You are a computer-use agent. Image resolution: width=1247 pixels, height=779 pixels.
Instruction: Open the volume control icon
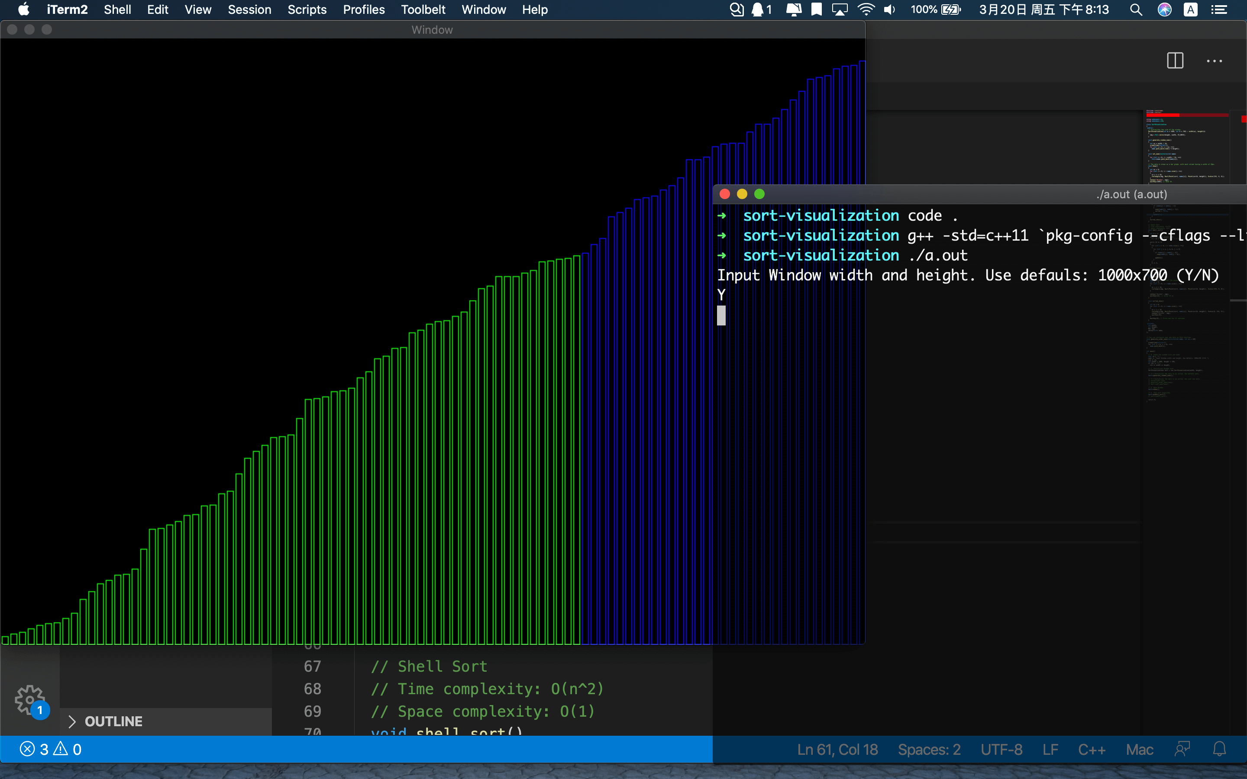click(x=889, y=9)
